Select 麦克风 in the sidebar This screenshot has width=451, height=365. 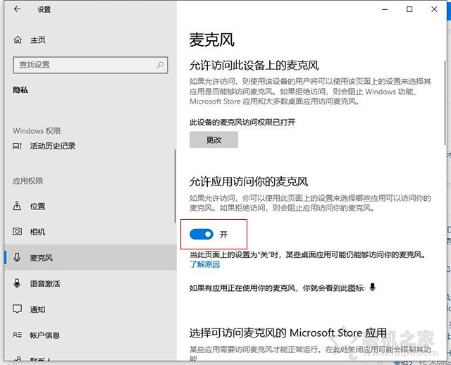coord(90,257)
